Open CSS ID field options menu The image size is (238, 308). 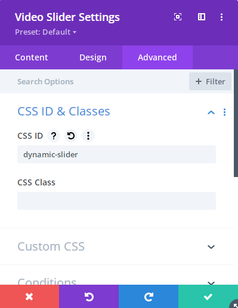click(88, 136)
